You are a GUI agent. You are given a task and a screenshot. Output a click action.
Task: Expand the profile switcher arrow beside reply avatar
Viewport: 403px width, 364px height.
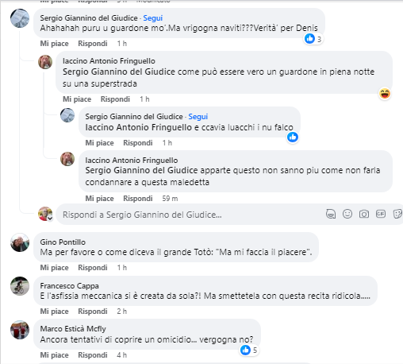click(50, 219)
